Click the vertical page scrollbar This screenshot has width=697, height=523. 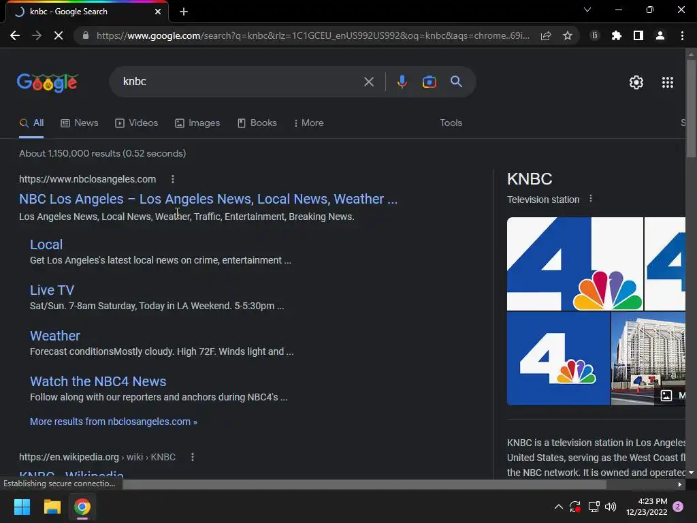(691, 108)
